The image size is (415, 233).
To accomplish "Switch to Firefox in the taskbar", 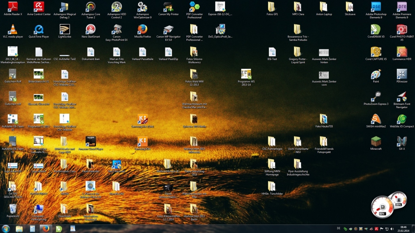I will pyautogui.click(x=46, y=229).
